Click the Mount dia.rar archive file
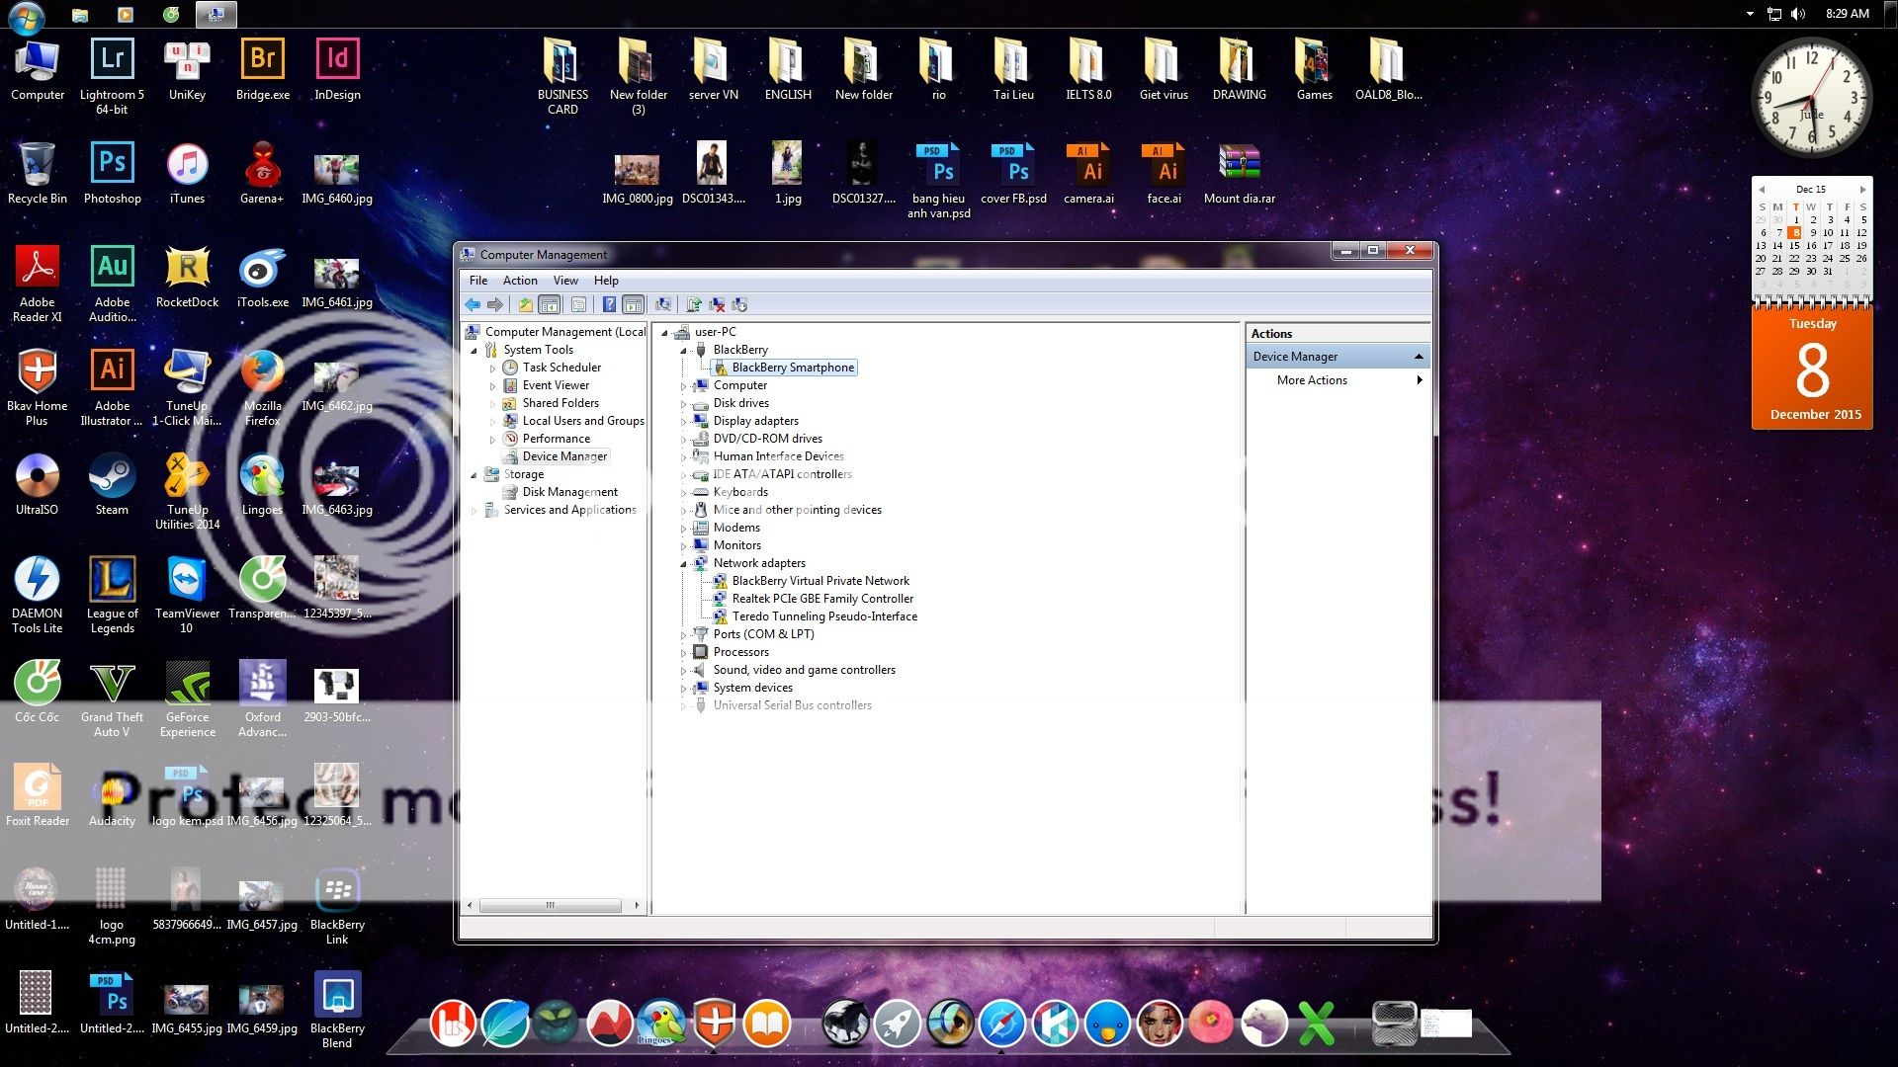This screenshot has width=1898, height=1067. click(x=1239, y=173)
